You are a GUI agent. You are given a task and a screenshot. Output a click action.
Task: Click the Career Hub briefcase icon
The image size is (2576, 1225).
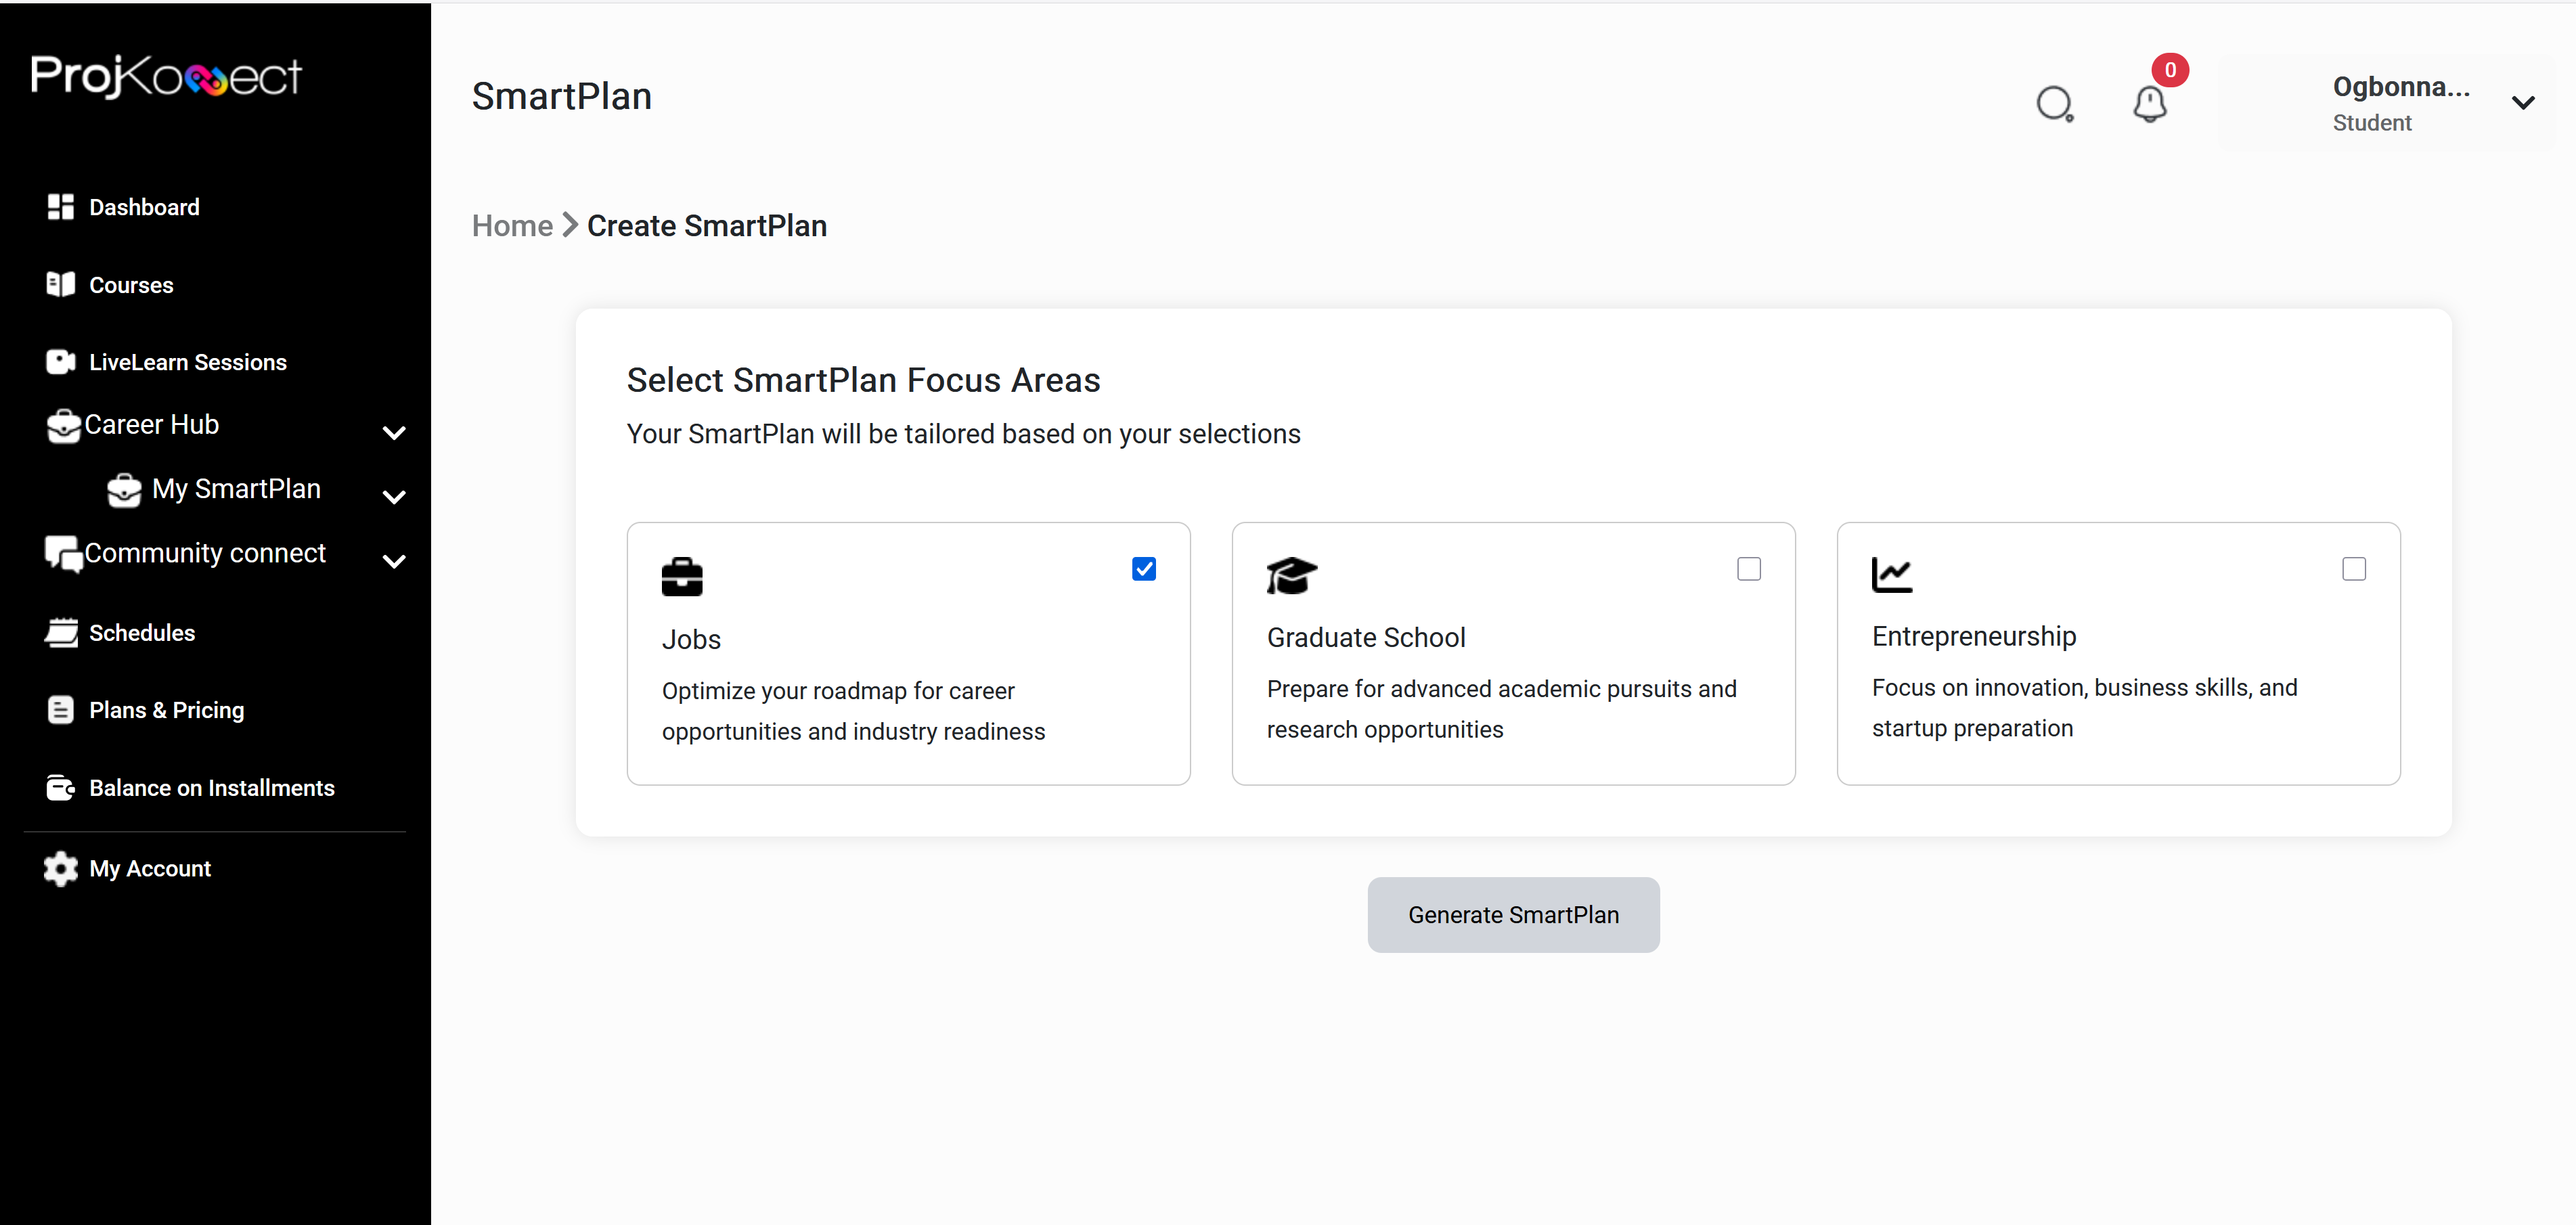[64, 426]
